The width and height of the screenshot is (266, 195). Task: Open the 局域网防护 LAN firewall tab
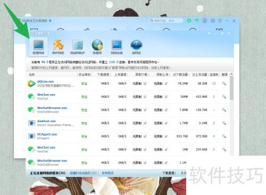(x=78, y=47)
